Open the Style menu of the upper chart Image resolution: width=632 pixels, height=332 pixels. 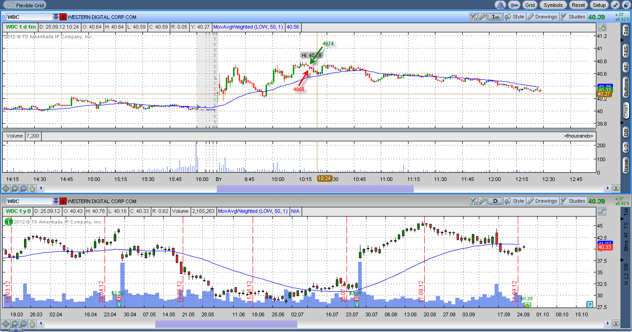point(515,17)
